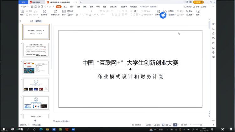
Task: Insert a Text Box
Action: (158, 11)
